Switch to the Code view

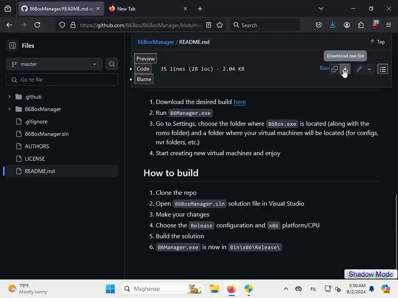[x=143, y=69]
